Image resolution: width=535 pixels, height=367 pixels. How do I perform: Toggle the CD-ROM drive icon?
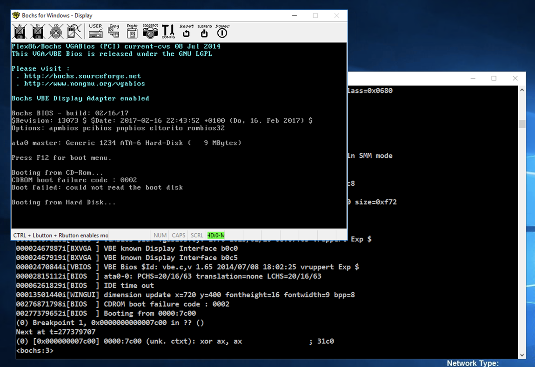pyautogui.click(x=56, y=31)
